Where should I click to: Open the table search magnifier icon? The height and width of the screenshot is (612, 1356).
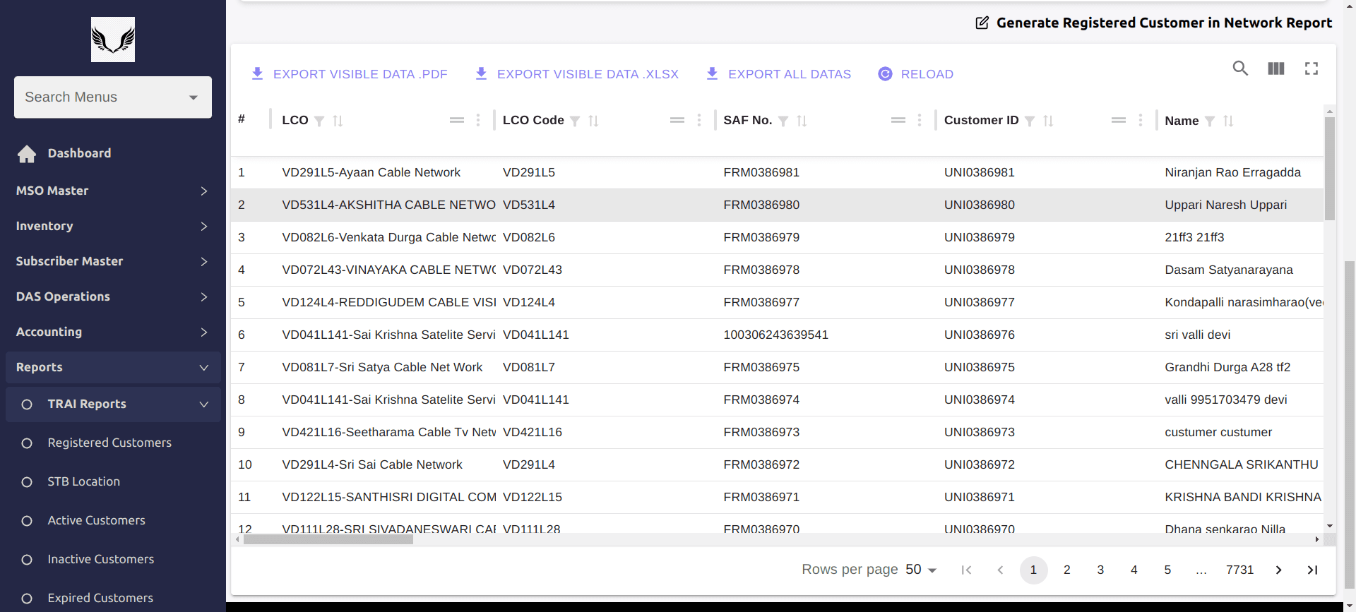[x=1240, y=68]
